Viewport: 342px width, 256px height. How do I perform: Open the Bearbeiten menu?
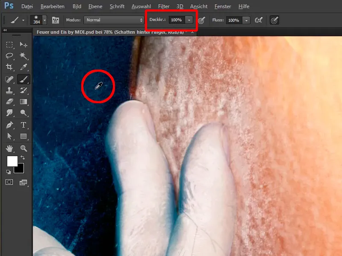tap(53, 6)
